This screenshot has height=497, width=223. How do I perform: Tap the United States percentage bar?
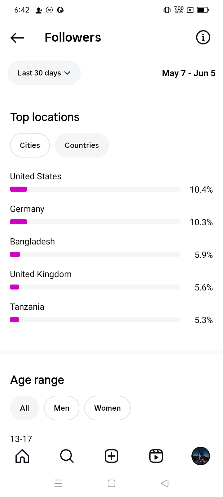(x=95, y=189)
